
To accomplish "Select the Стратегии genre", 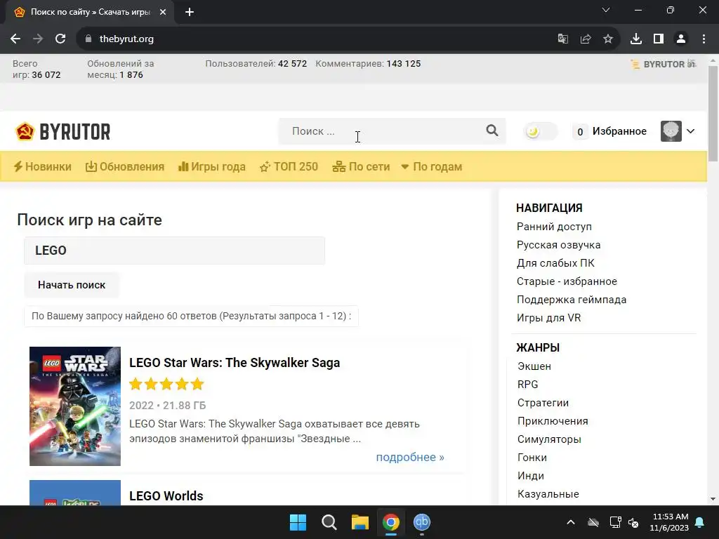I will [x=543, y=403].
